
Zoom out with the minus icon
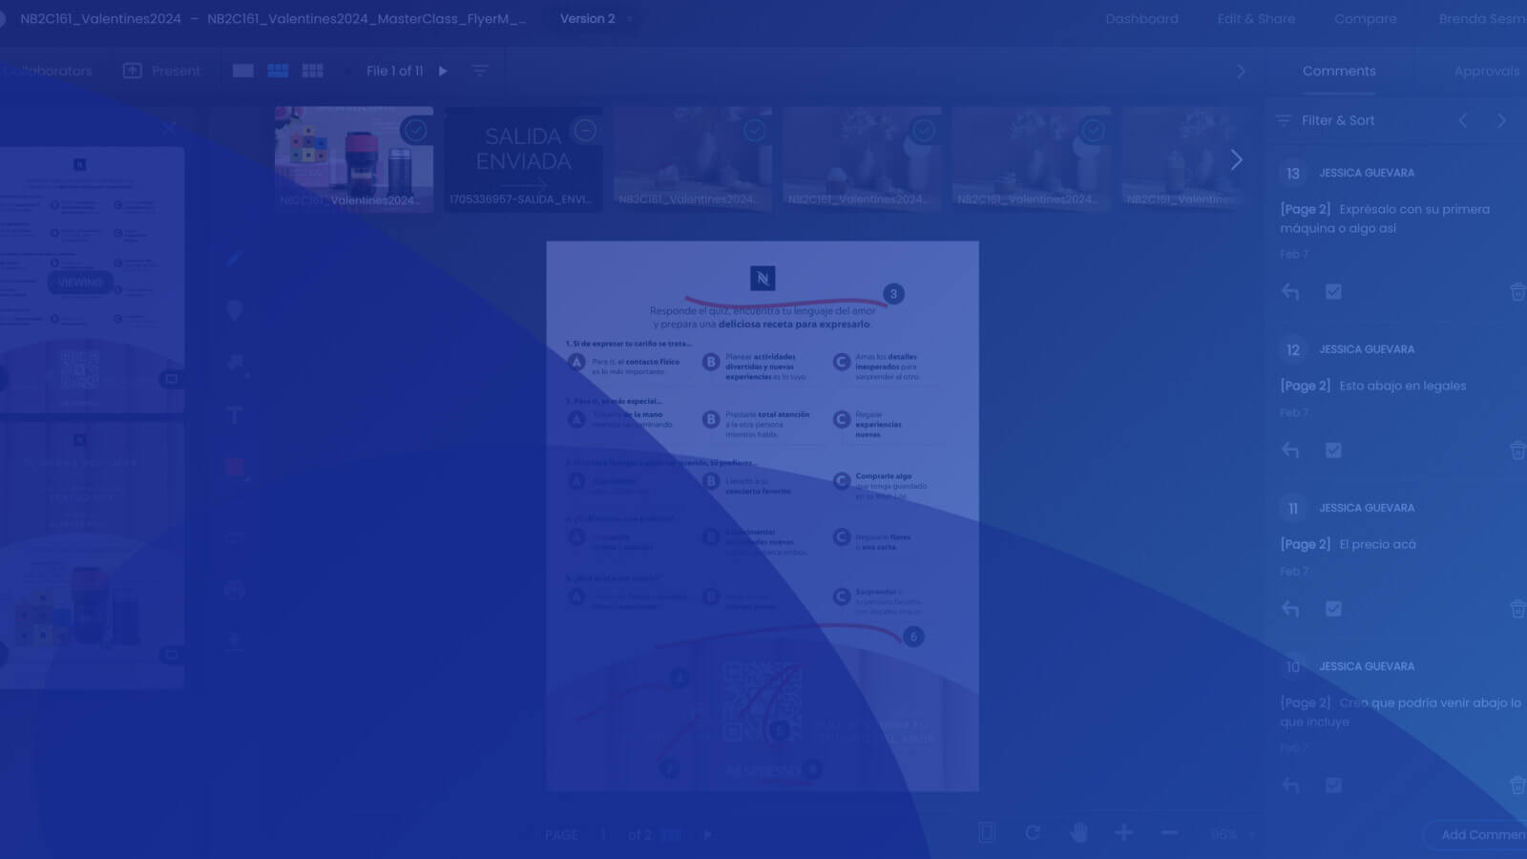click(x=1169, y=833)
